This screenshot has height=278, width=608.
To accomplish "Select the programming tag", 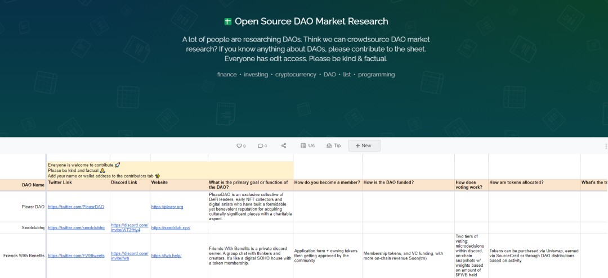I will pyautogui.click(x=377, y=75).
